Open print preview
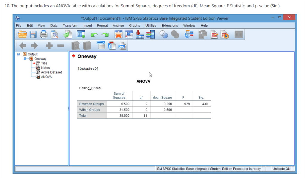This screenshot has width=306, height=179. pyautogui.click(x=54, y=34)
